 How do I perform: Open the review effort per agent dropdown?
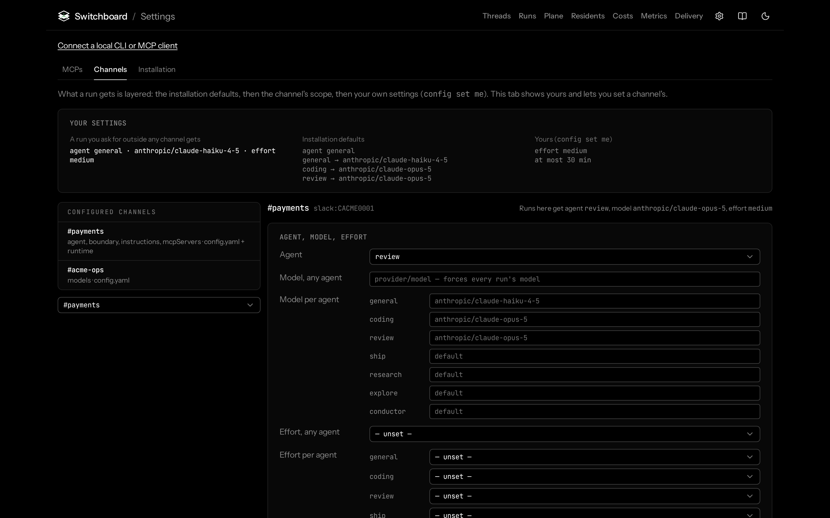[595, 496]
